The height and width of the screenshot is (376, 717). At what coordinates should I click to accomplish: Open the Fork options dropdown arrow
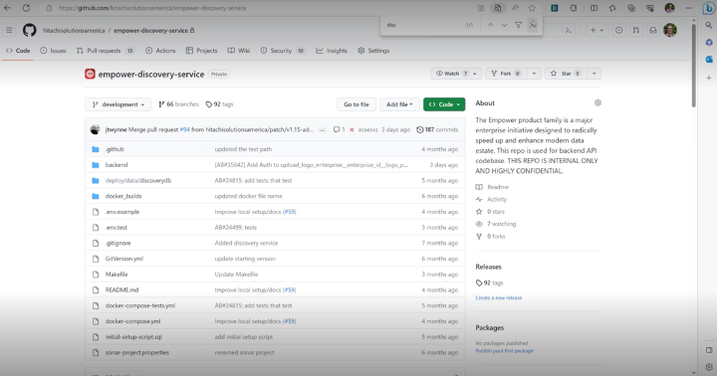[534, 74]
